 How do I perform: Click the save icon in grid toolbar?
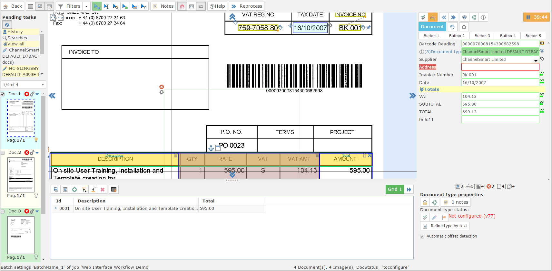click(x=56, y=190)
